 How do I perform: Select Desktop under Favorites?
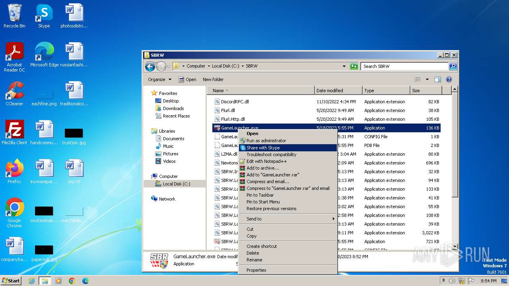tap(171, 101)
